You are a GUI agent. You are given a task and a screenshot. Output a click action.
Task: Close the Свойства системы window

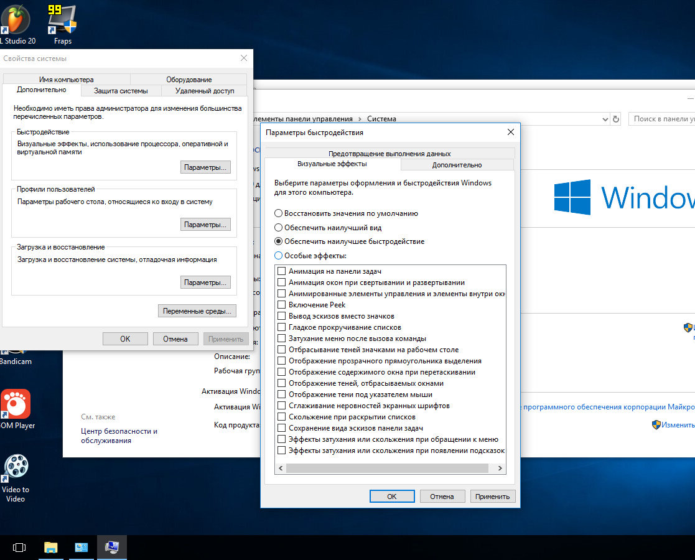pyautogui.click(x=244, y=58)
